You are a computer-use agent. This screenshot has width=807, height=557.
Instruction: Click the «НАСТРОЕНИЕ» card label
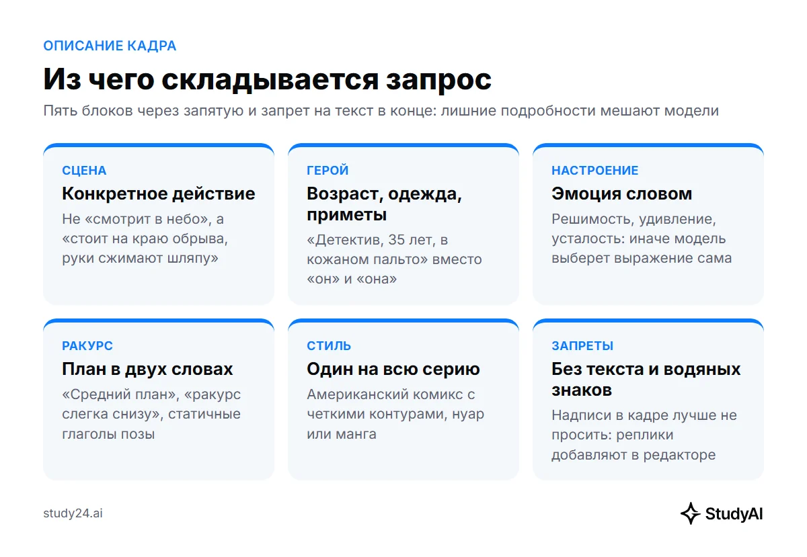[x=595, y=171]
